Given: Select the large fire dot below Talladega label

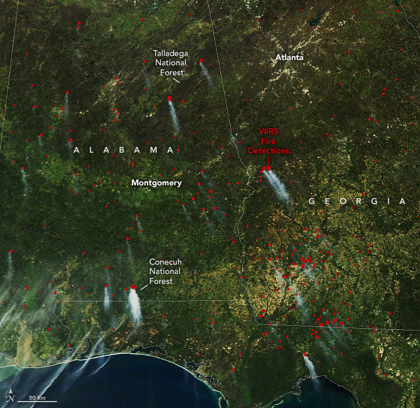Looking at the screenshot, I should point(170,99).
